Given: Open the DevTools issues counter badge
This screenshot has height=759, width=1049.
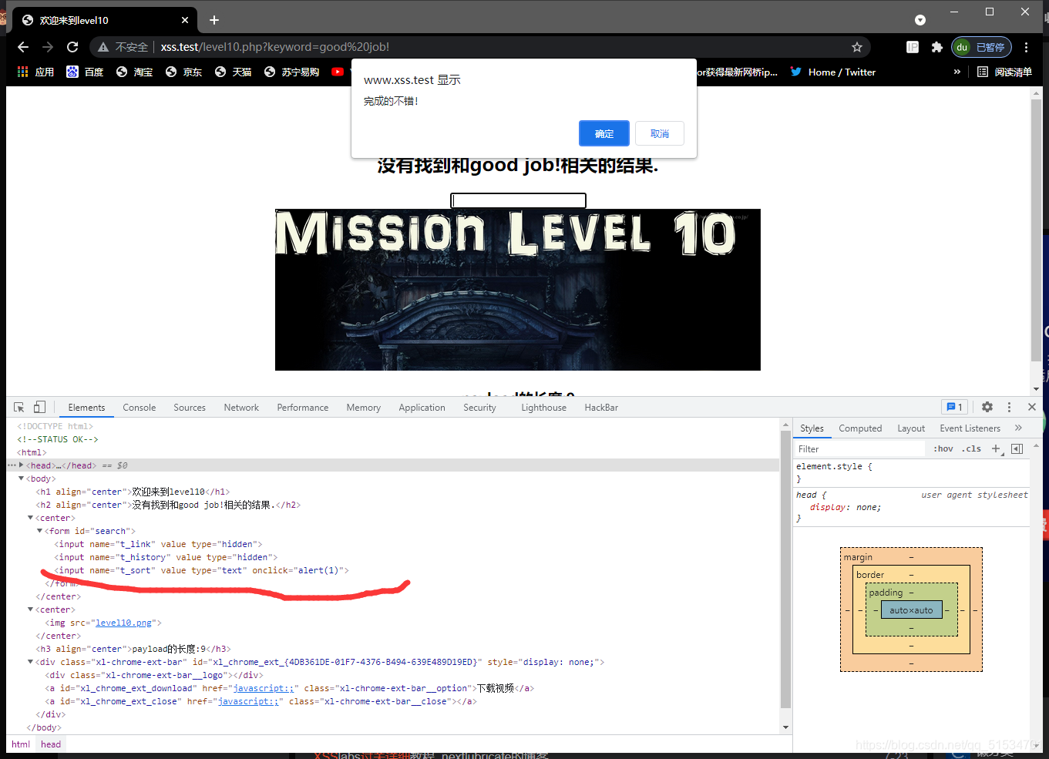Looking at the screenshot, I should 954,407.
